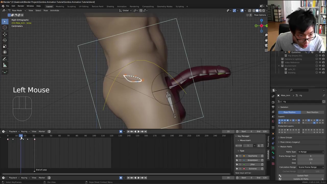Expand the Bone Groups panel

point(286,137)
